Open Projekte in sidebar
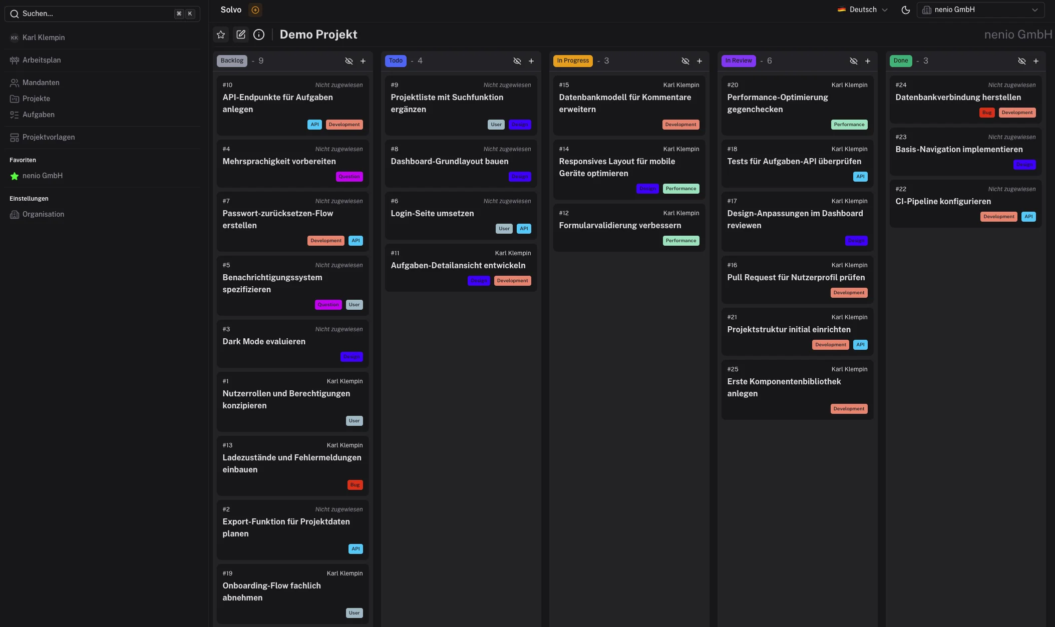 [x=102, y=99]
